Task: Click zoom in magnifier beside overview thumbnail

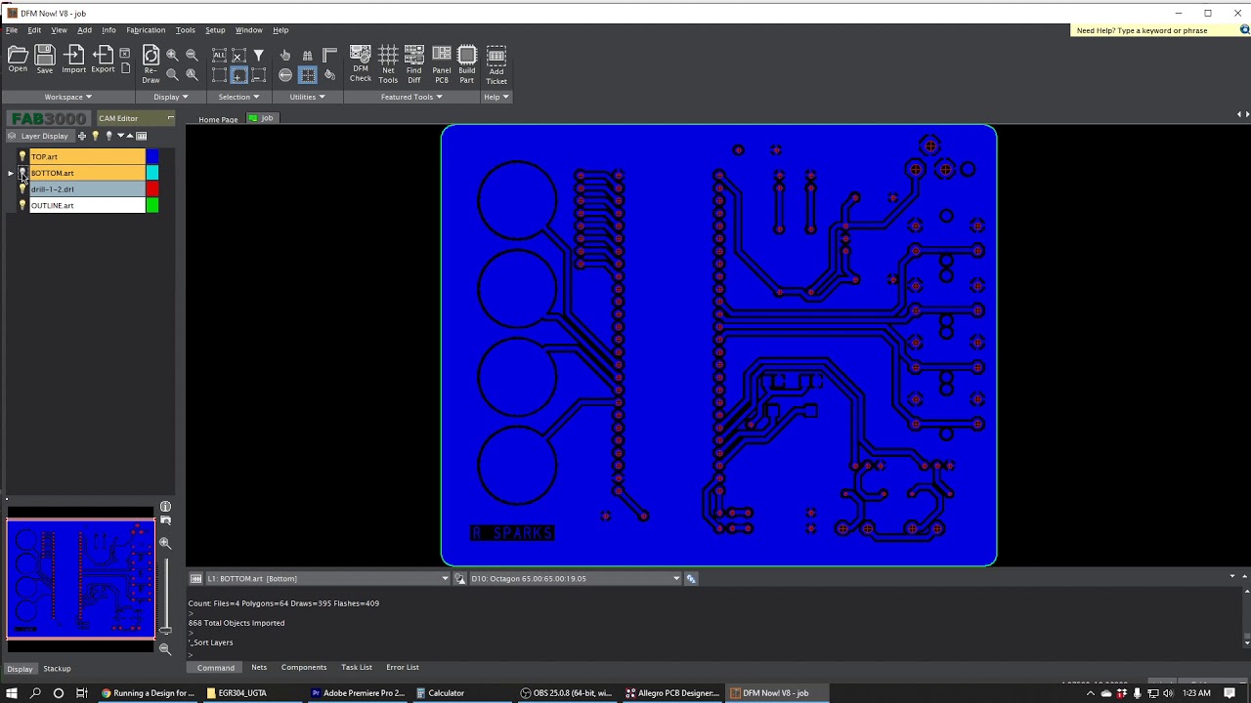Action: pos(165,543)
